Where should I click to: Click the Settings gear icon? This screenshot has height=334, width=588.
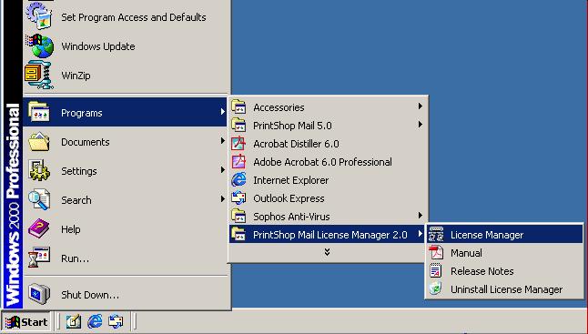coord(39,170)
